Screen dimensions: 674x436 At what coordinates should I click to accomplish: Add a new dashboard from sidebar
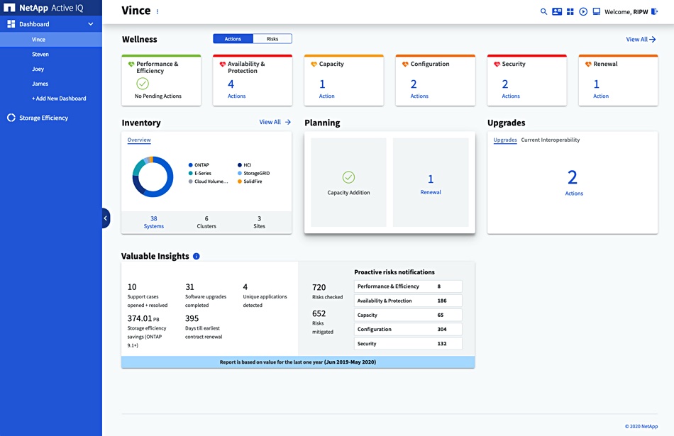point(59,99)
